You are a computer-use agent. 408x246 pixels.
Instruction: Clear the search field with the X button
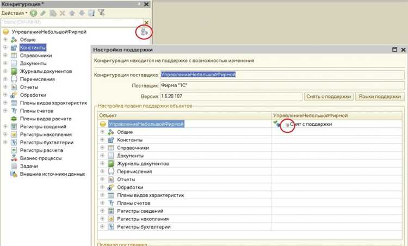pyautogui.click(x=145, y=22)
